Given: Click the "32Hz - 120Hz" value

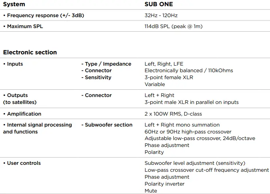Looking at the screenshot, I should click(161, 16).
